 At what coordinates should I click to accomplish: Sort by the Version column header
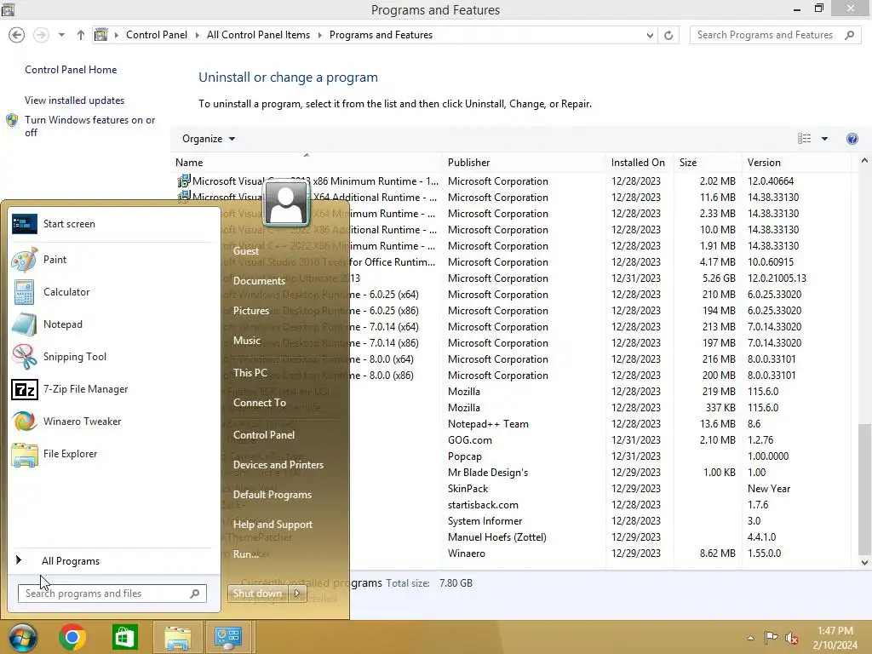coord(796,163)
